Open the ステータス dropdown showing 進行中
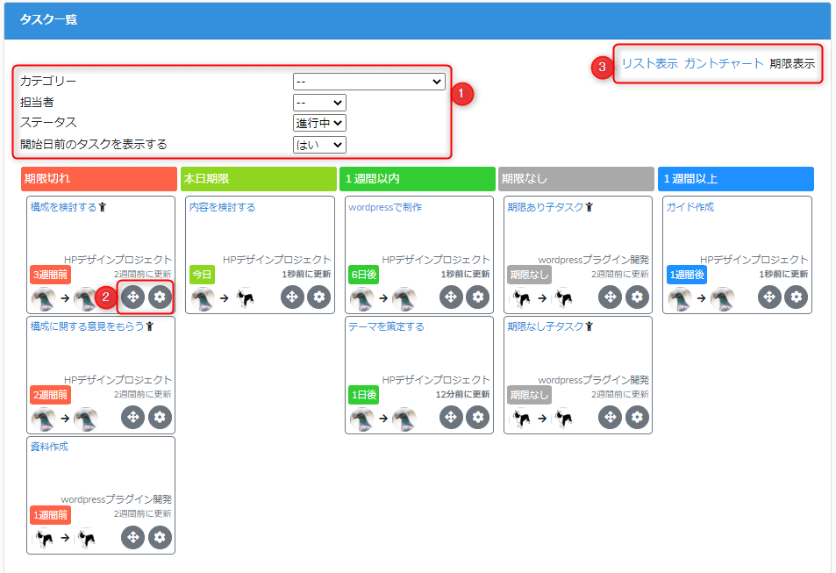The height and width of the screenshot is (573, 836). 319,123
